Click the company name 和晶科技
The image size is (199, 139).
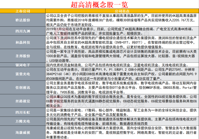[23, 42]
